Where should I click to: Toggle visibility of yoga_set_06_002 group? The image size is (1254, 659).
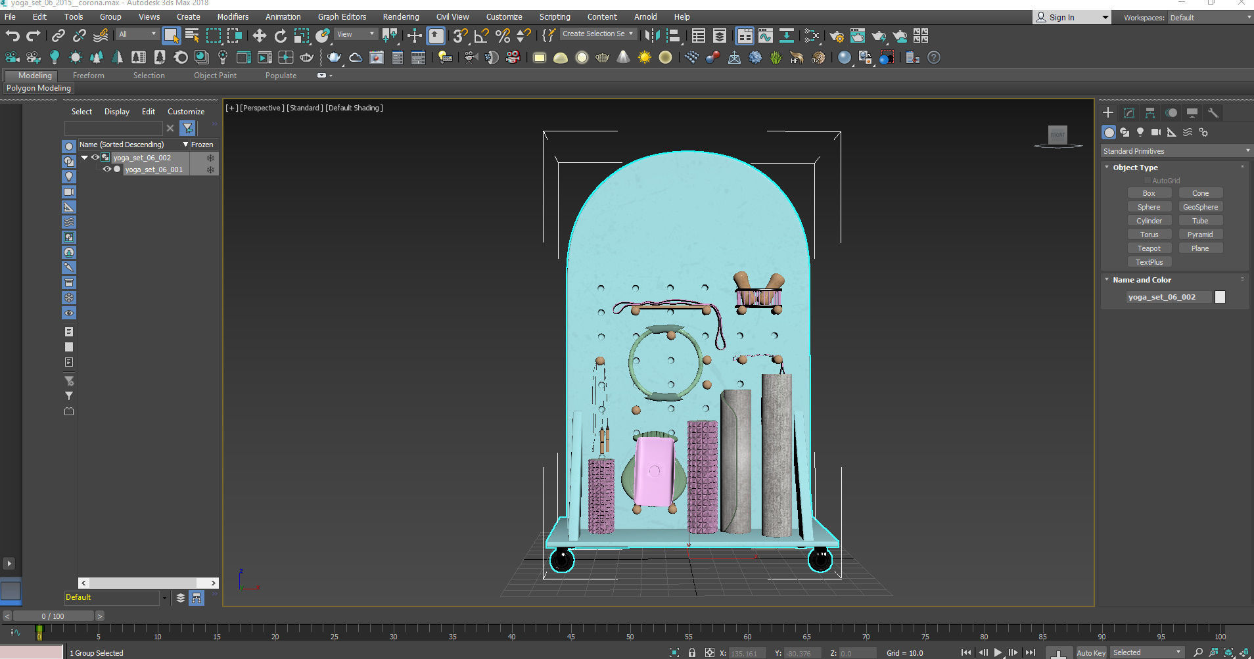(x=95, y=158)
